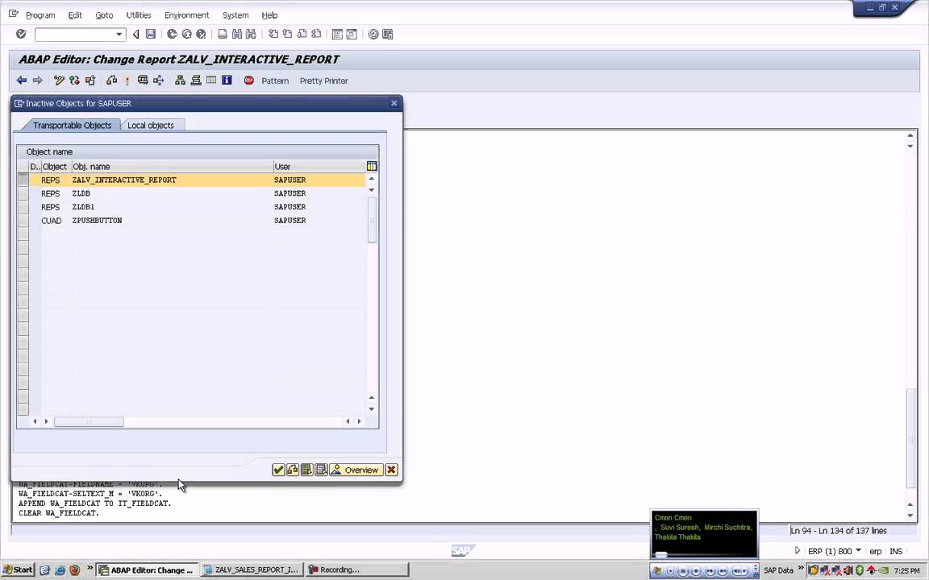Image resolution: width=929 pixels, height=580 pixels.
Task: Open the Utilities menu
Action: 139,15
